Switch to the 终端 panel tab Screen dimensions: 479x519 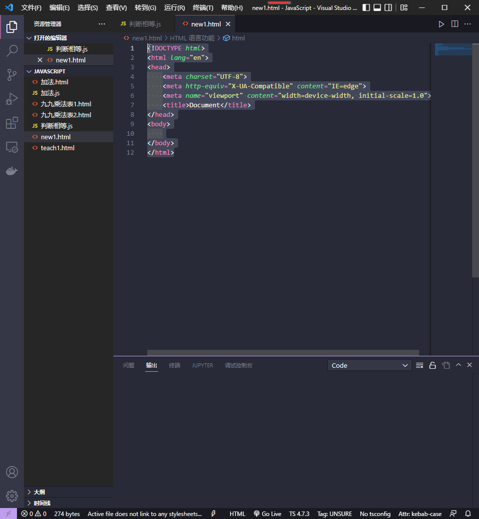pos(175,365)
